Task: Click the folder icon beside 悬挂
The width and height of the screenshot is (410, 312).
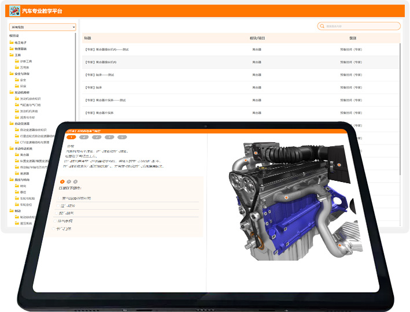Action: click(17, 192)
